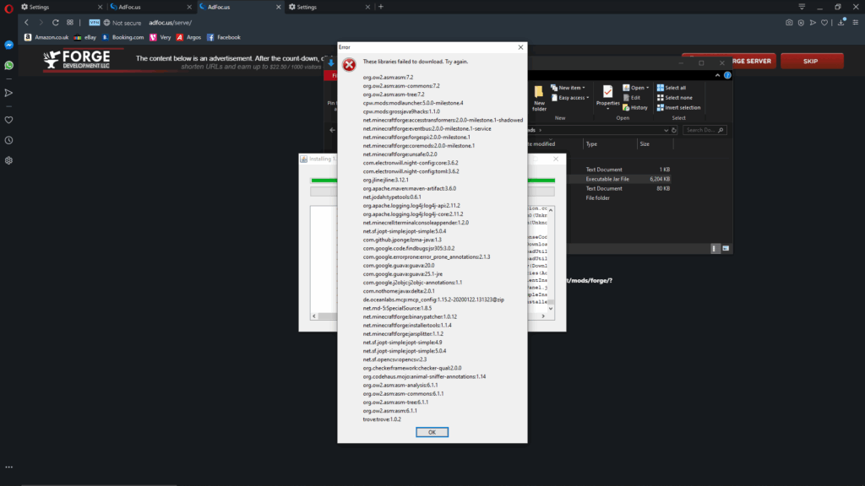Click the Forge Development LLC logo
Screen dimensions: 865x486
77,60
